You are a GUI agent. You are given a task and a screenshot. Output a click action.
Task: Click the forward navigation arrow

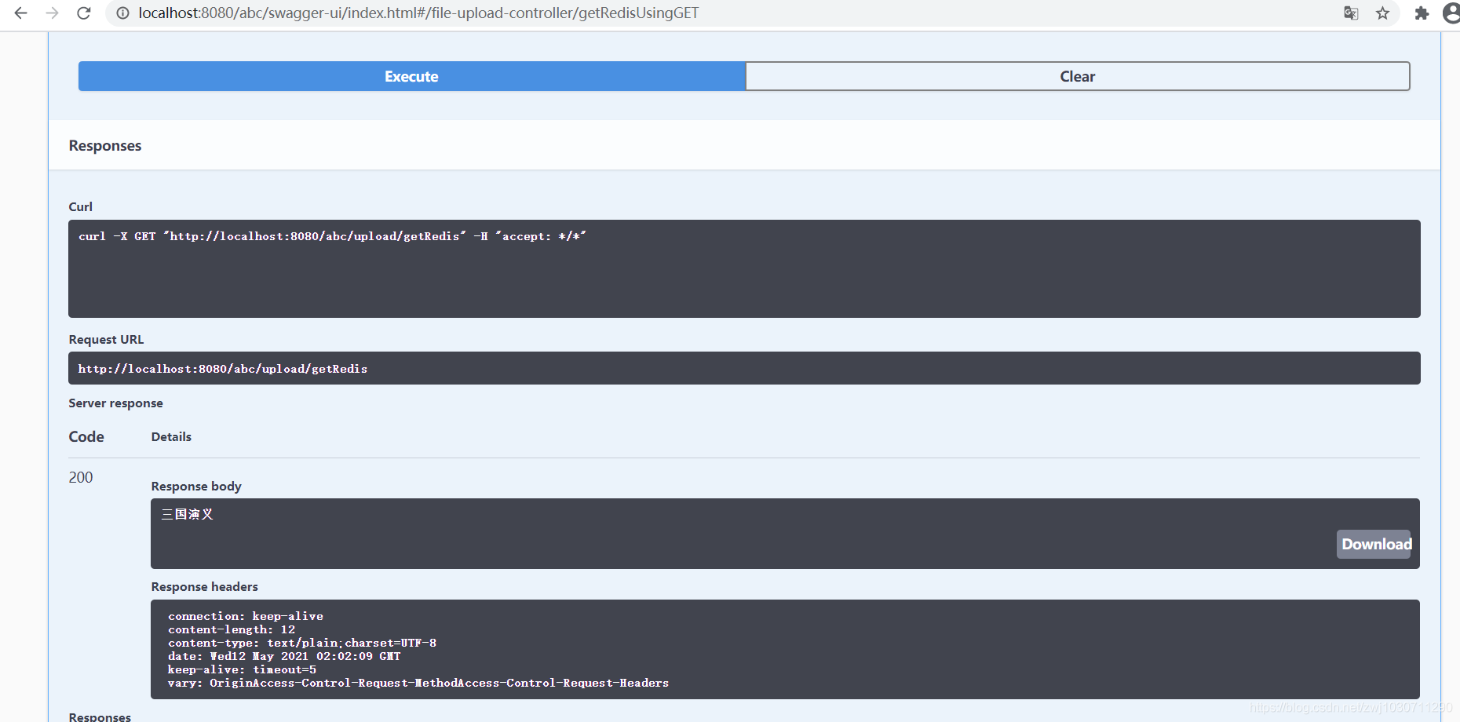tap(52, 13)
